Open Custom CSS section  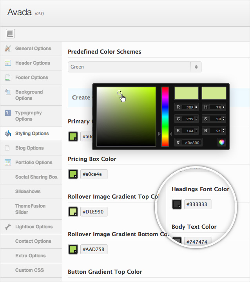coord(31,270)
